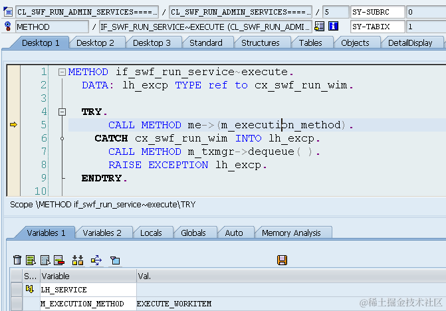Open the Memory Analysis tab
The height and width of the screenshot is (311, 446).
coord(291,233)
